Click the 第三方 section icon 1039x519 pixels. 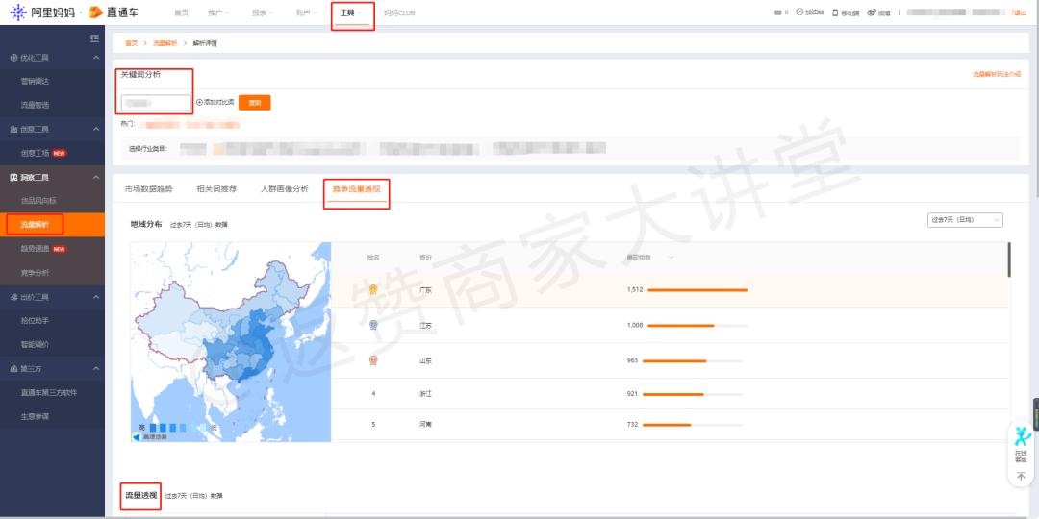[13, 368]
